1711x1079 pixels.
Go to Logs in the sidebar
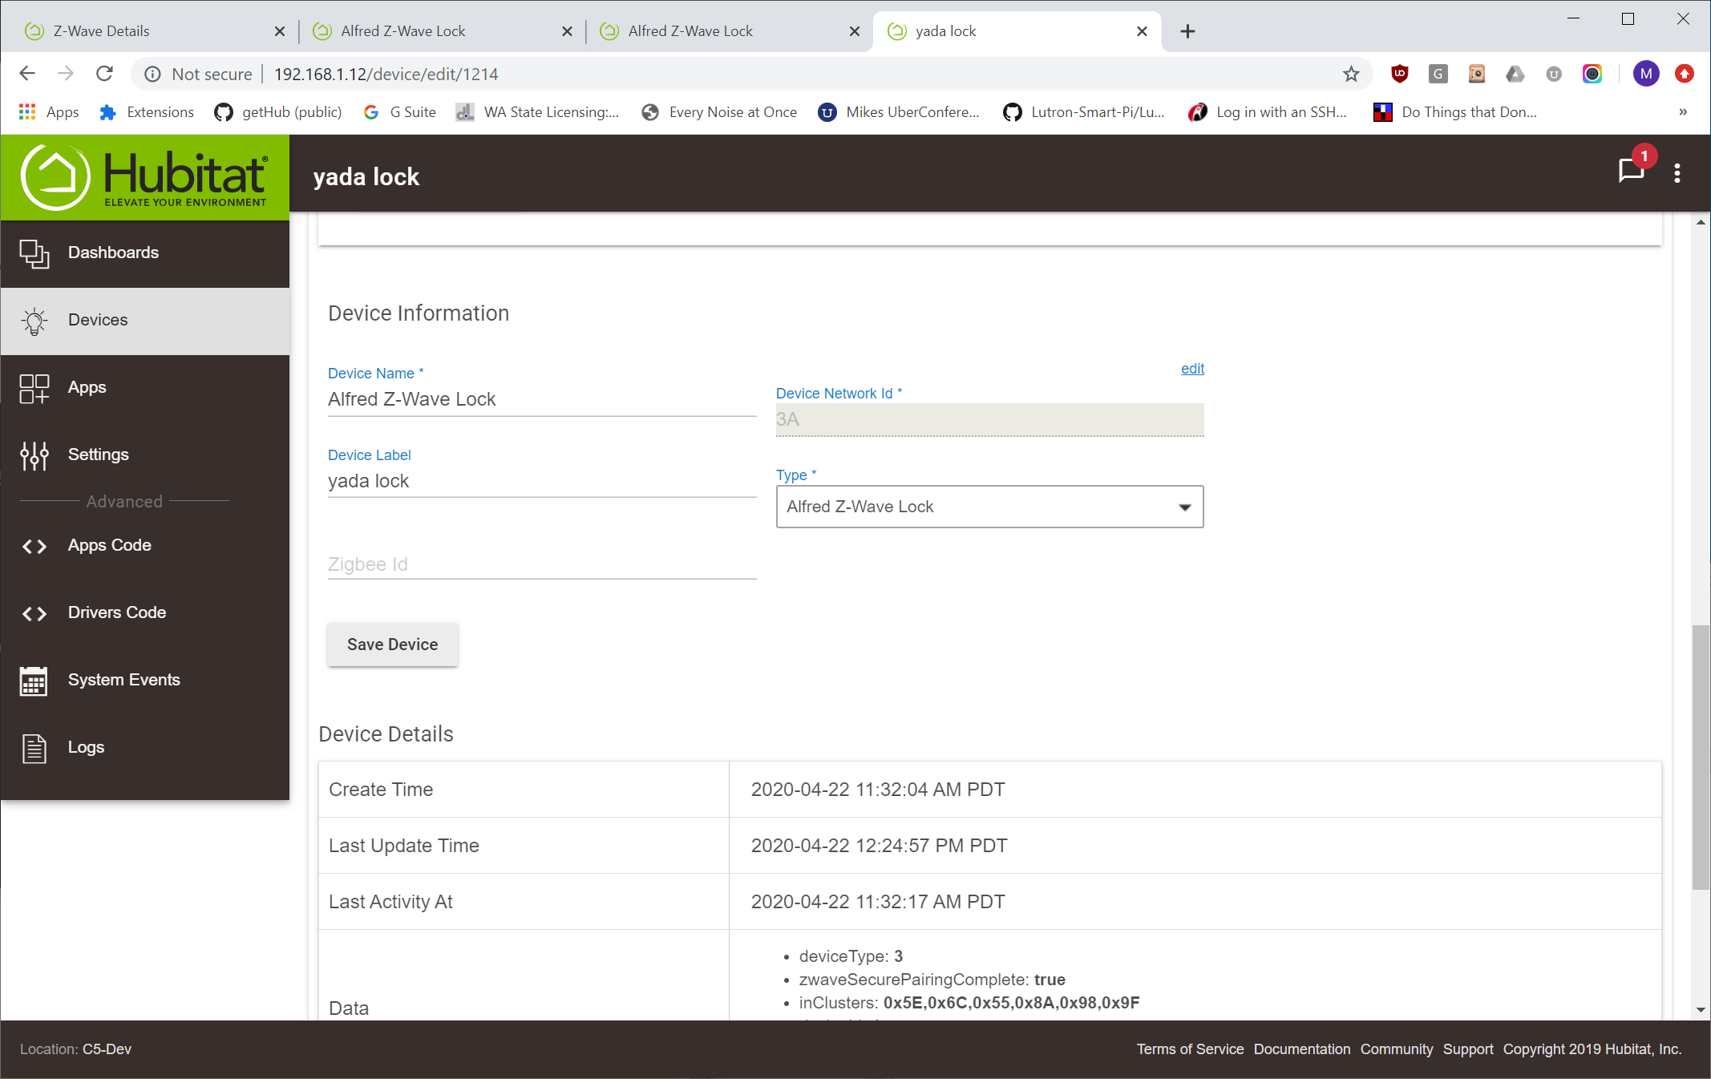coord(86,747)
